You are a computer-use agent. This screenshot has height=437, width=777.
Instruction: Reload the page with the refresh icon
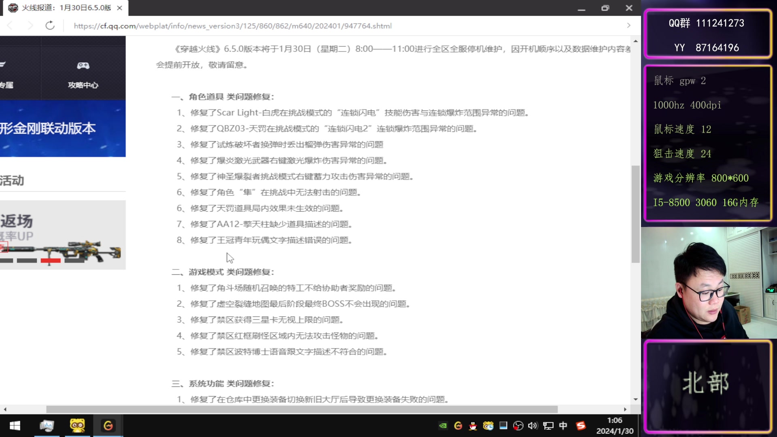pos(50,25)
